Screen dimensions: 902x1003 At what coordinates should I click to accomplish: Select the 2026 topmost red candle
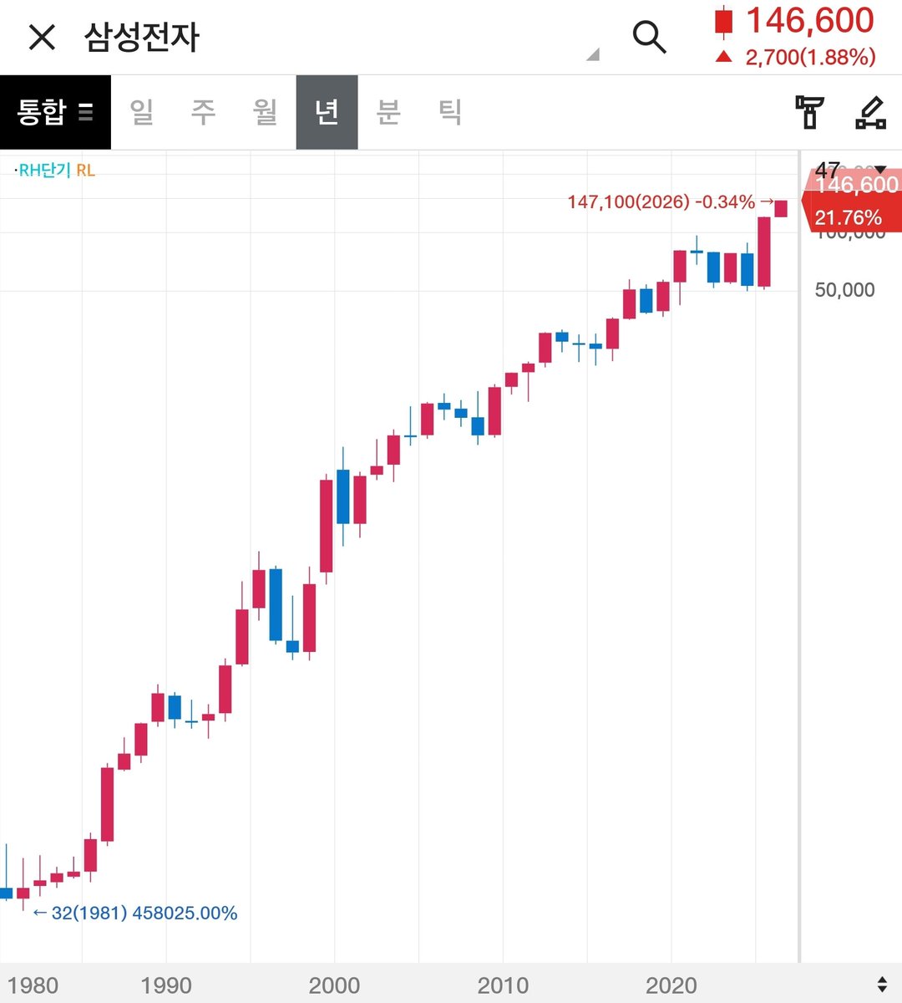pyautogui.click(x=781, y=208)
